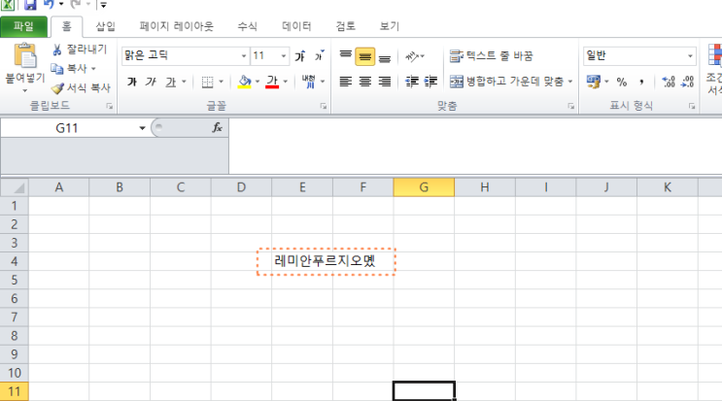Apply yellow fill color bucket
Viewport: 722px width, 401px height.
tap(245, 82)
